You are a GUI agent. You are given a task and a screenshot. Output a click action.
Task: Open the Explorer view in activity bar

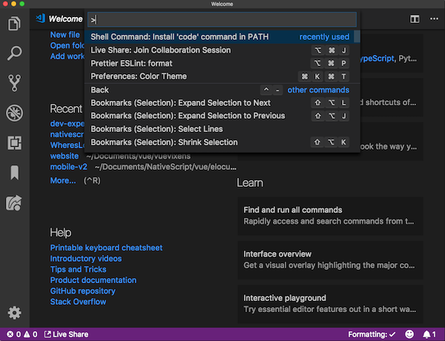point(14,24)
